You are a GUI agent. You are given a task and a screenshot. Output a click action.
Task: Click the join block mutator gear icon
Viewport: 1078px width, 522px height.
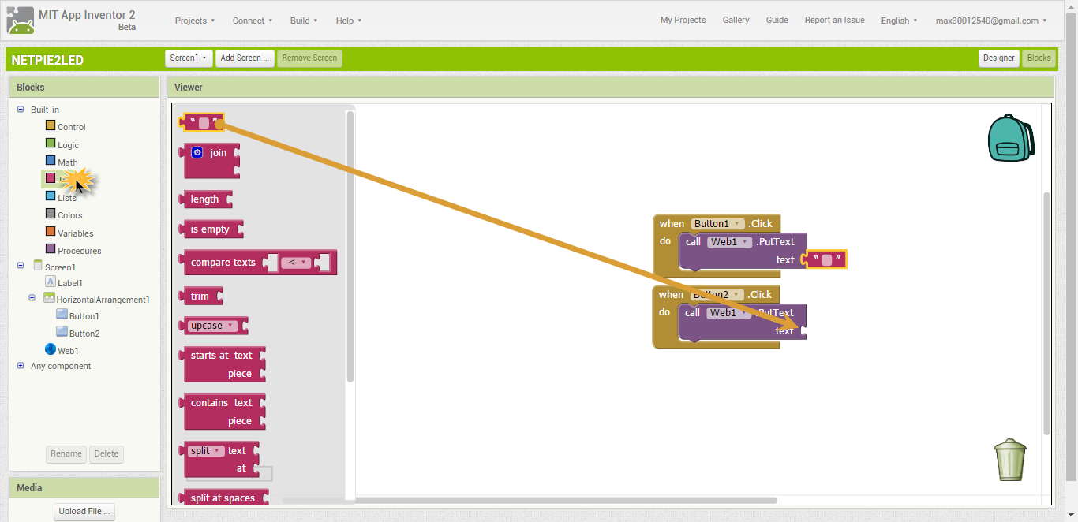(197, 152)
